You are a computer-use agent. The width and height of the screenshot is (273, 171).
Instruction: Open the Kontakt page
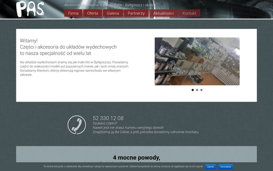(189, 13)
